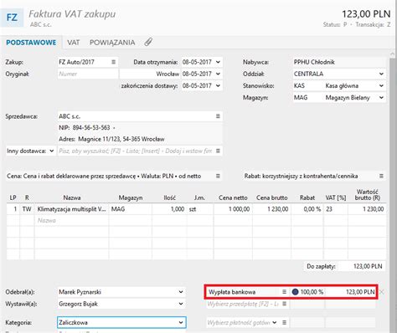Image resolution: width=397 pixels, height=333 pixels.
Task: Open the Cena settings menu icon
Action: tap(218, 176)
